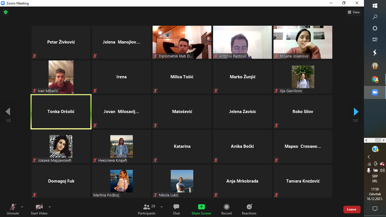Viewport: 386px width, 217px height.
Task: Open the View layout menu
Action: click(354, 12)
